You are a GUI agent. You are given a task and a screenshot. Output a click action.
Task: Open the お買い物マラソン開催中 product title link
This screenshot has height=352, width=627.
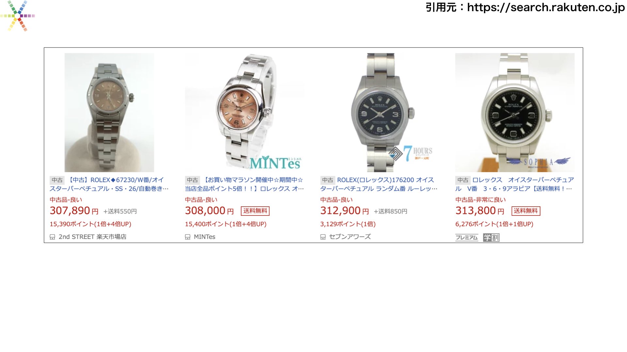tap(245, 184)
